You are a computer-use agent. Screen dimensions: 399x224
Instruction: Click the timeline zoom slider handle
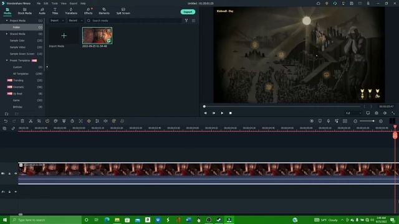[x=373, y=121]
